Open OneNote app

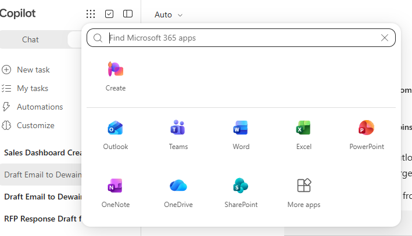pyautogui.click(x=116, y=193)
